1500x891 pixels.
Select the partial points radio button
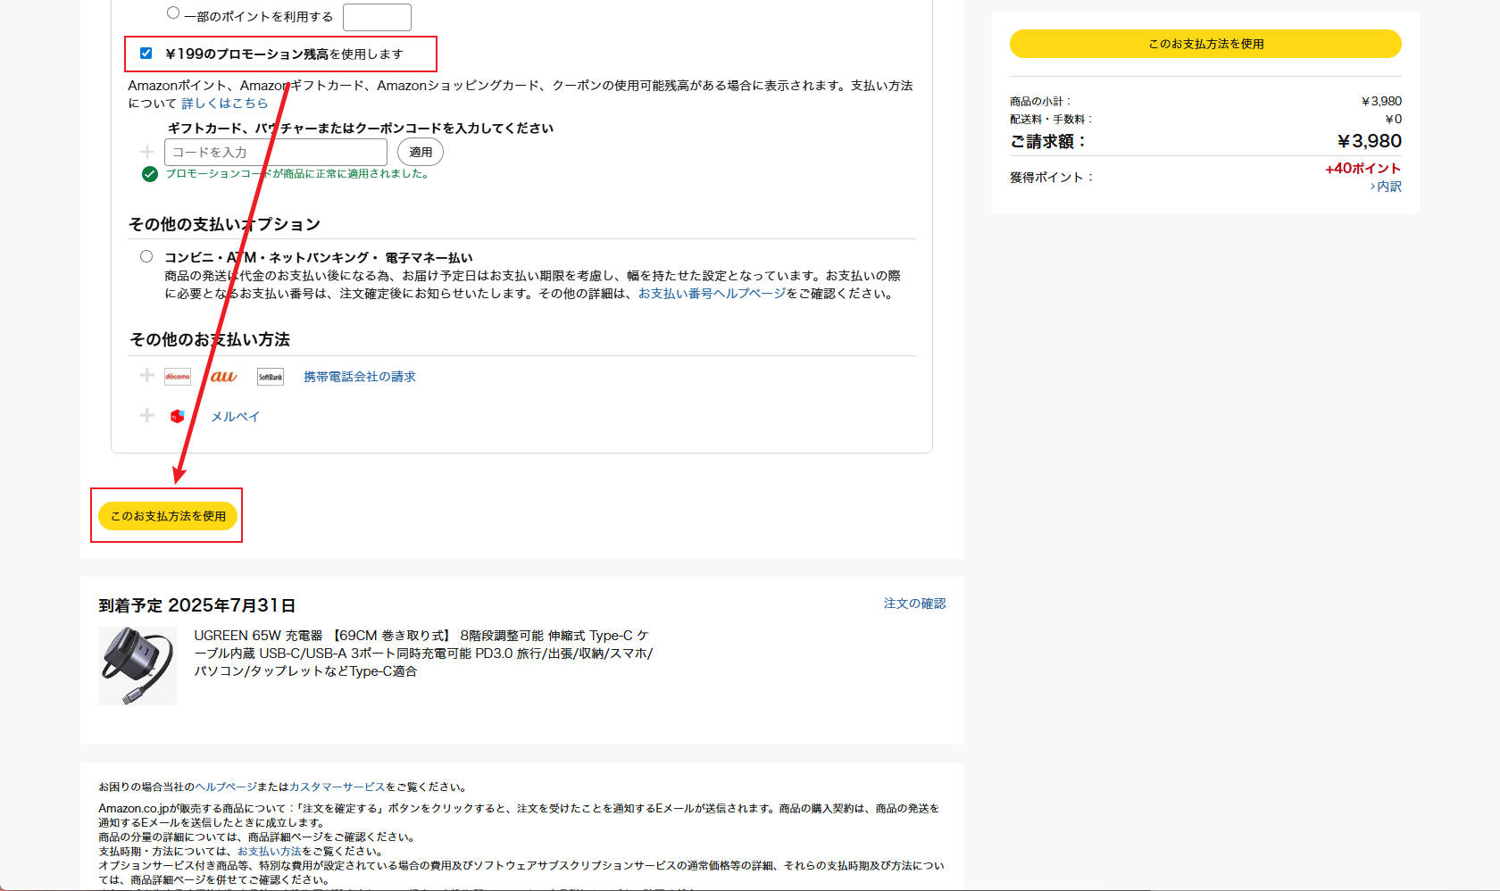(173, 12)
